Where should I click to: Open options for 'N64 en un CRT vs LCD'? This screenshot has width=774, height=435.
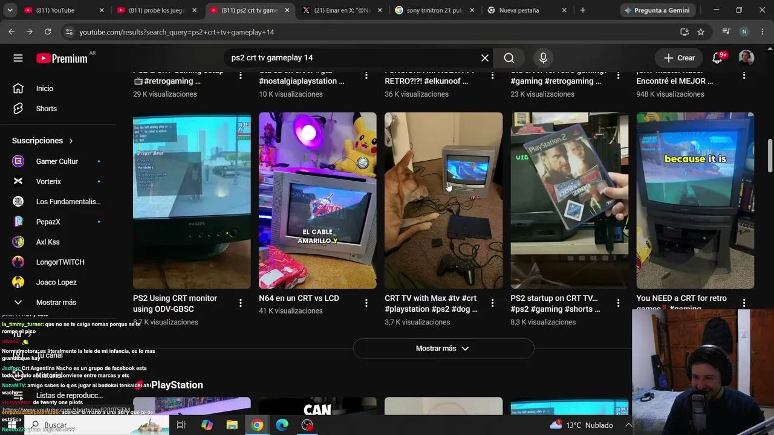366,303
